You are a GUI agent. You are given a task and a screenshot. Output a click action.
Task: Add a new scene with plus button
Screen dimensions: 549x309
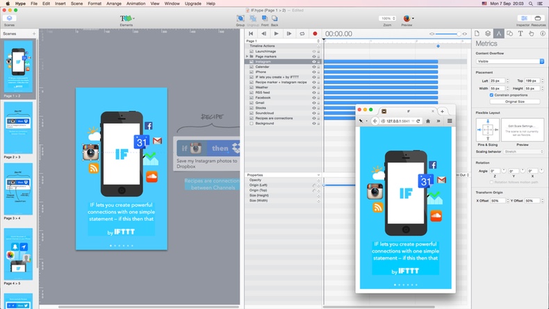tap(34, 33)
